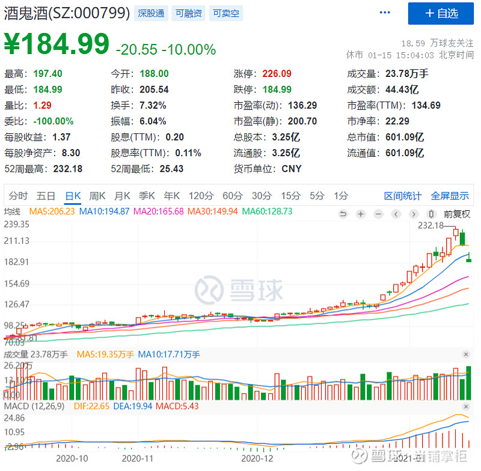Select the 年K chart tab
481x471 pixels.
pyautogui.click(x=171, y=195)
